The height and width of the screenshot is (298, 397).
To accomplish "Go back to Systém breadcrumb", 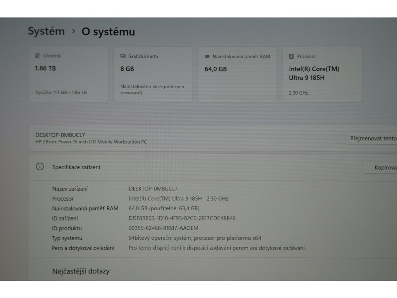I will coord(47,31).
